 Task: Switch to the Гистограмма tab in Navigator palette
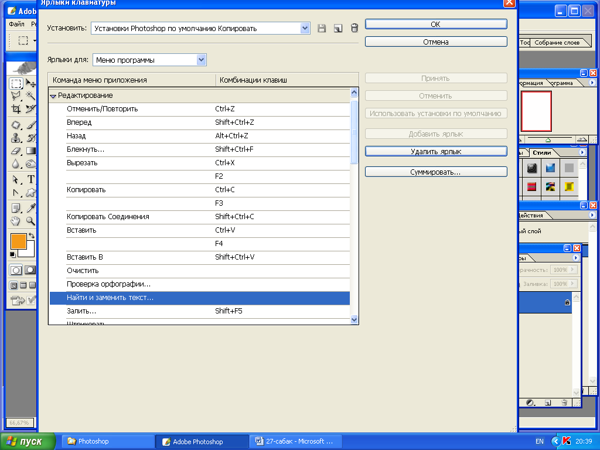point(561,83)
